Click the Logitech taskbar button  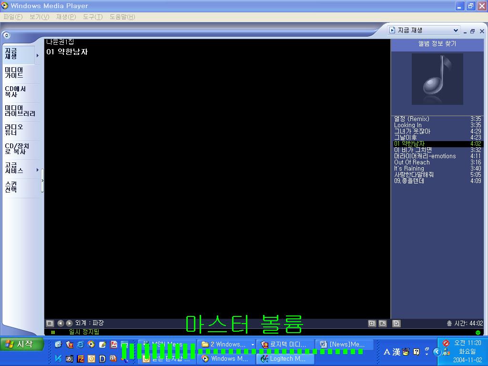coord(284,358)
